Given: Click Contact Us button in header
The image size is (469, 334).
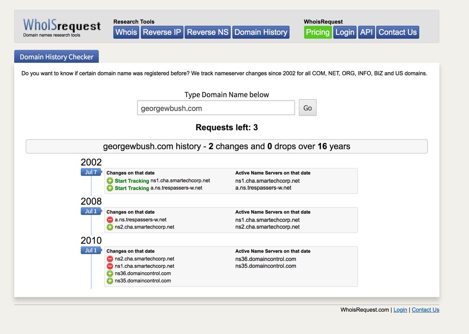Looking at the screenshot, I should (397, 32).
